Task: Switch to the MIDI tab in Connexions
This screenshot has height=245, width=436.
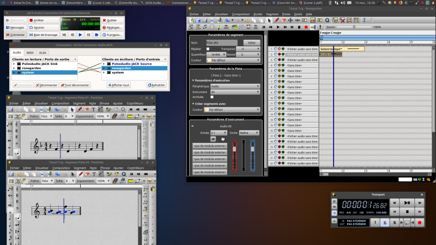Action: (29, 52)
